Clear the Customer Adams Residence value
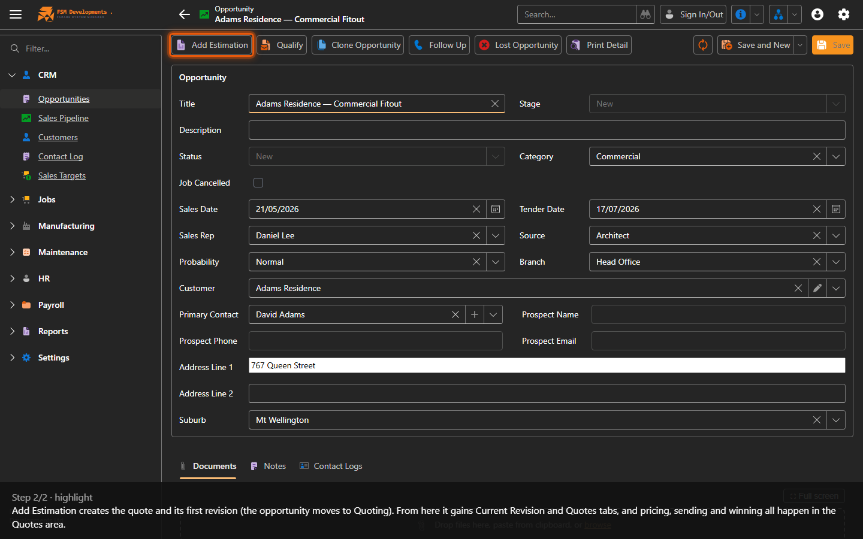863x539 pixels. tap(798, 288)
